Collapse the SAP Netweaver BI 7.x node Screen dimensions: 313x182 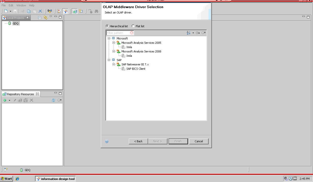(114, 64)
